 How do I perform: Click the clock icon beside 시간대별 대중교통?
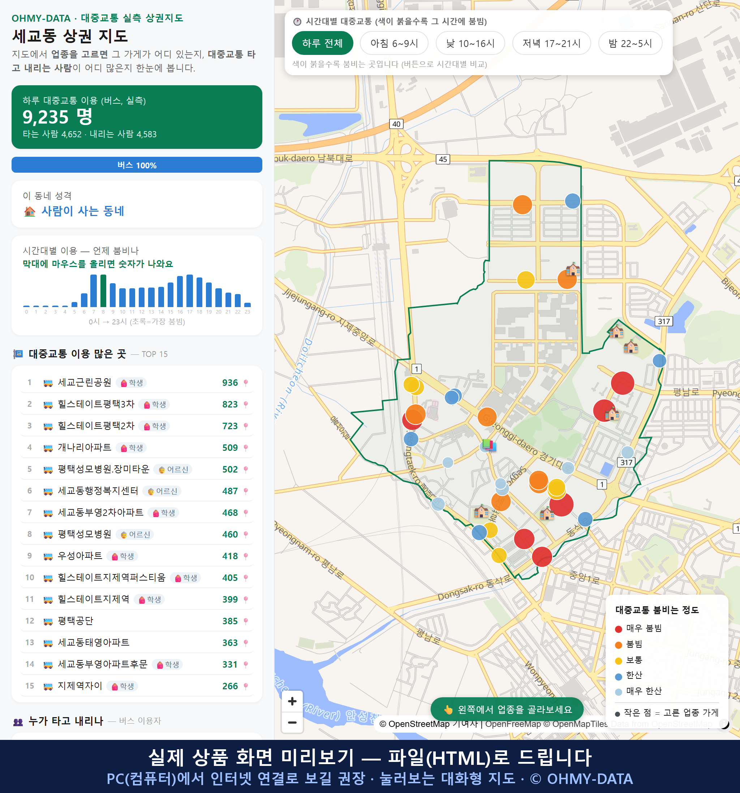tap(297, 22)
